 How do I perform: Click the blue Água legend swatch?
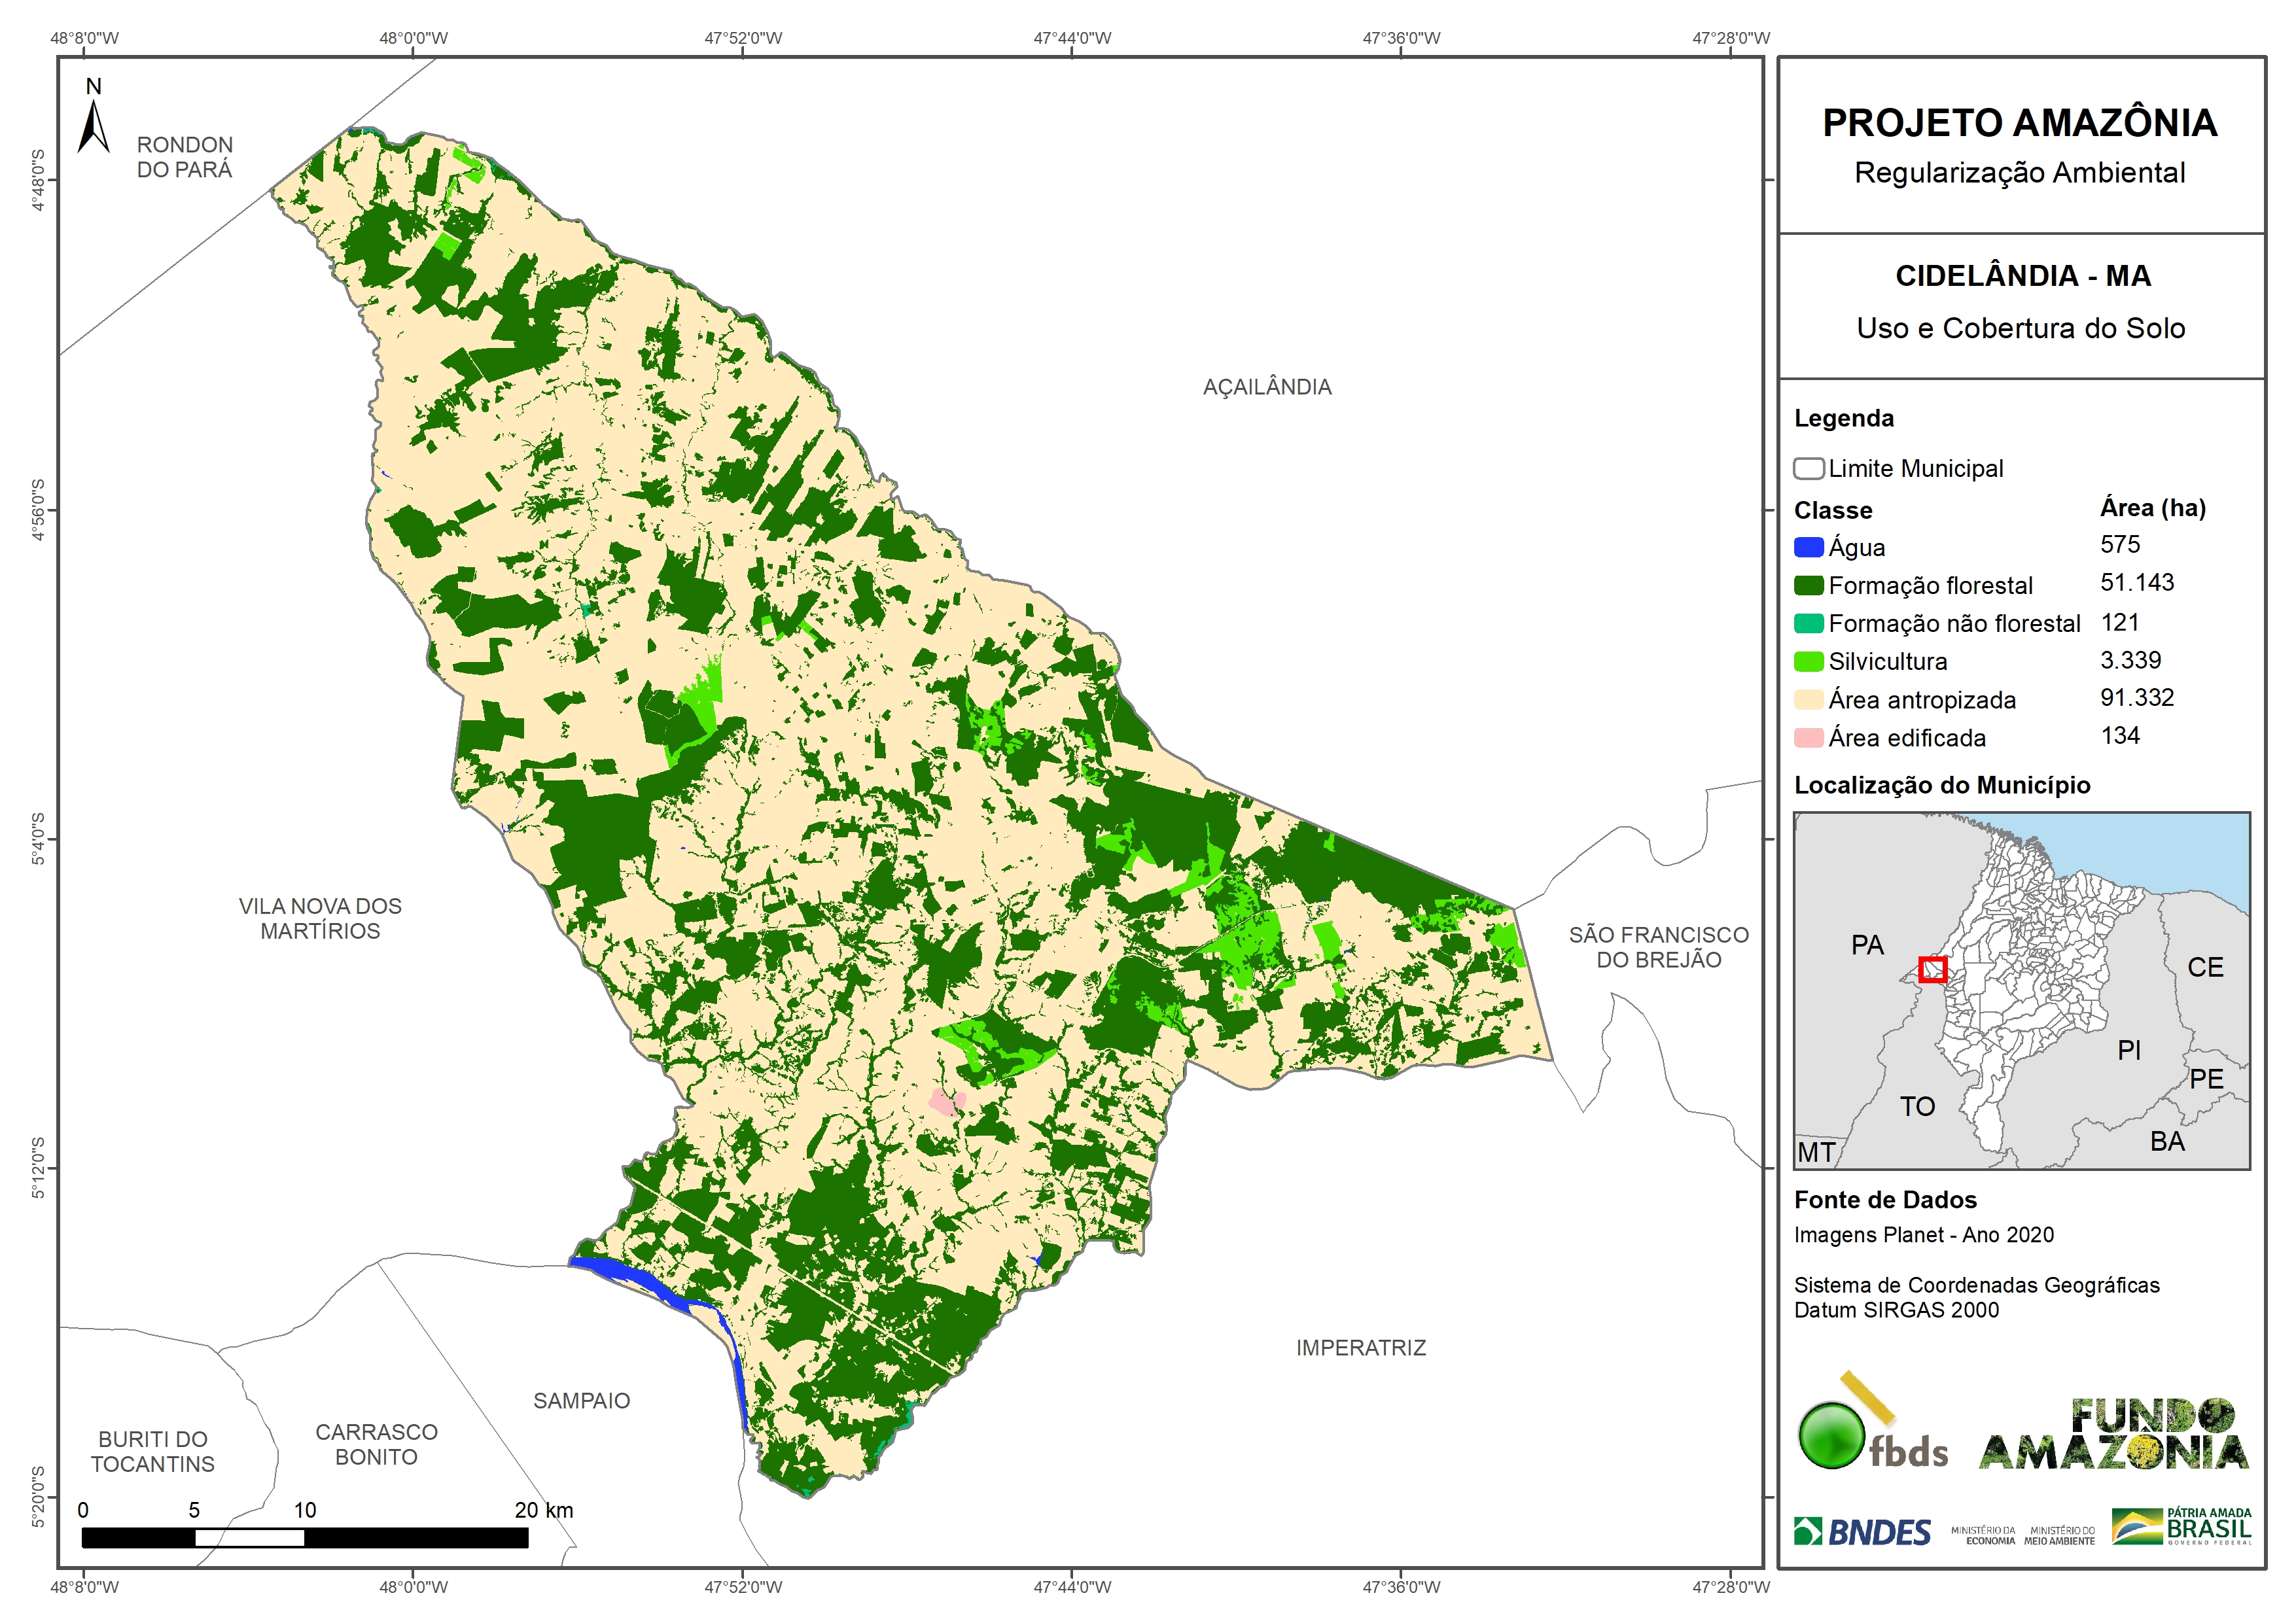point(1808,547)
